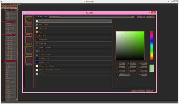Select the directional actor tree item
The height and width of the screenshot is (104, 179).
(10, 27)
